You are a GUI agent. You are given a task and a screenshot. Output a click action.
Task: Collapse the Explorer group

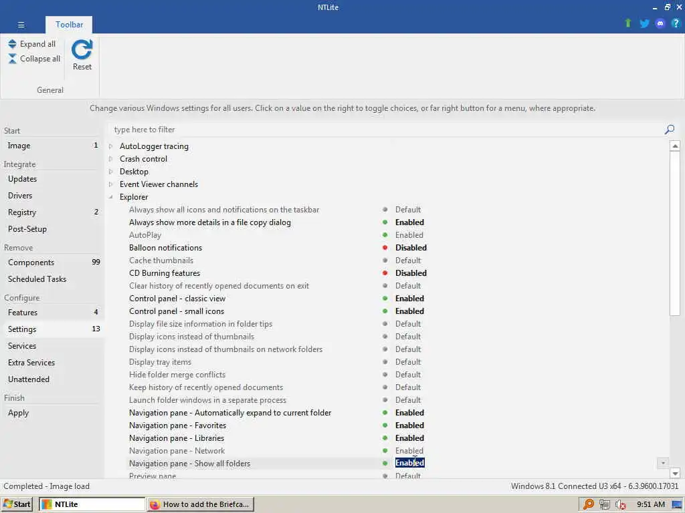(111, 197)
